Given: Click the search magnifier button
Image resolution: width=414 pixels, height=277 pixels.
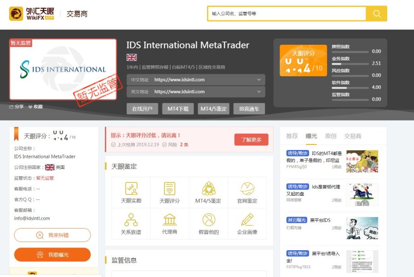Looking at the screenshot, I should pos(377,13).
